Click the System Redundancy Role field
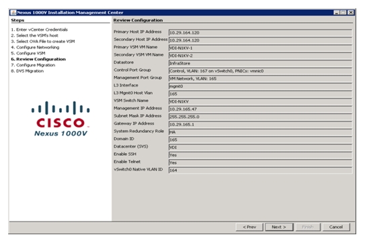 [261, 132]
